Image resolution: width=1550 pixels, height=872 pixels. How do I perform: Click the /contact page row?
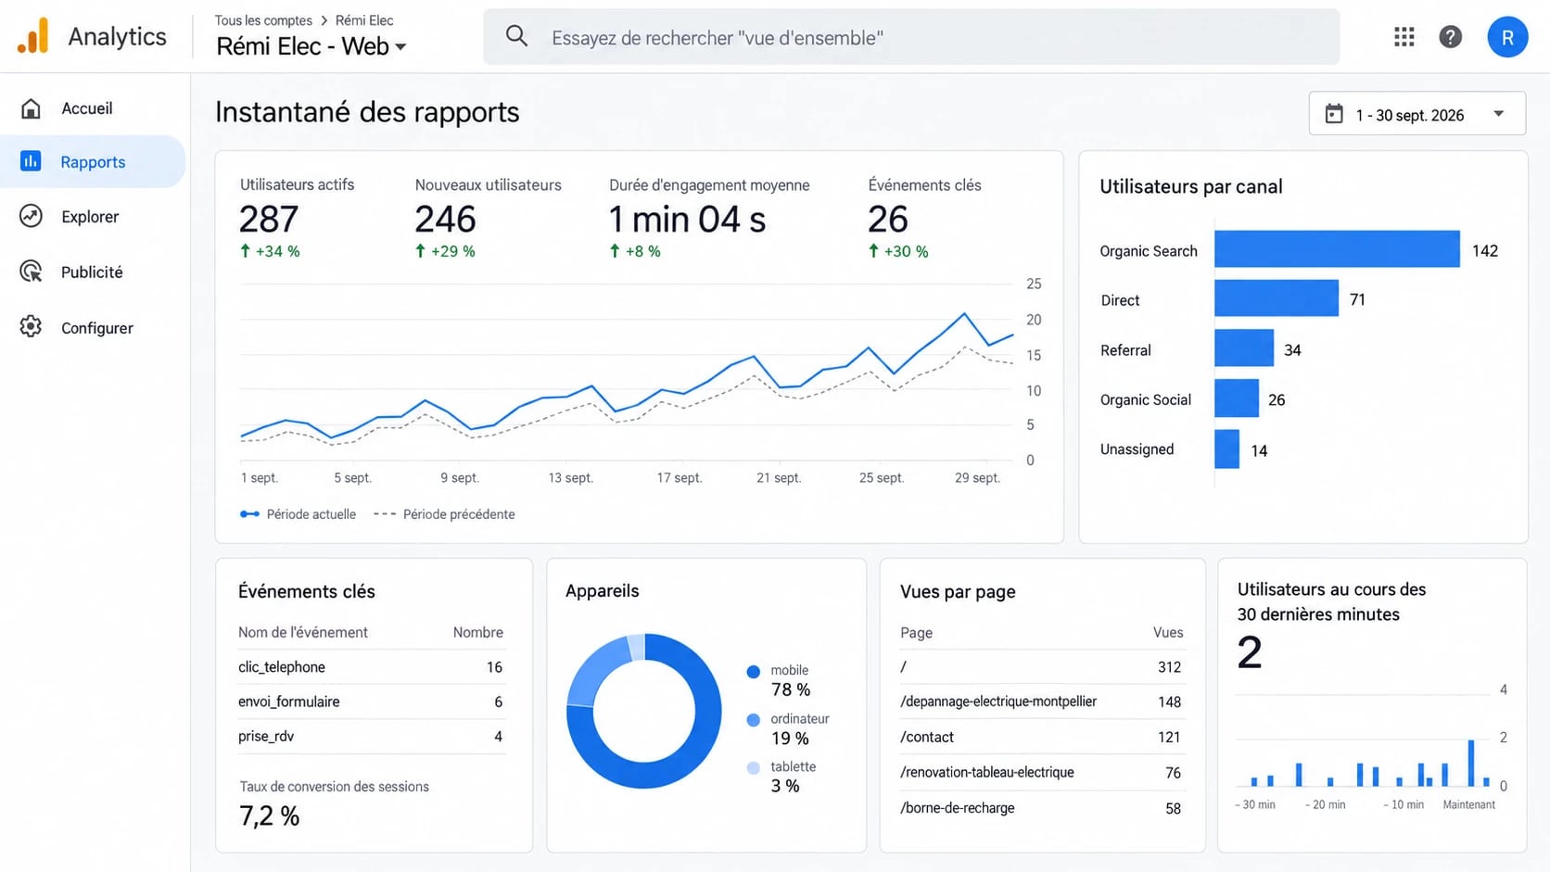[1041, 738]
